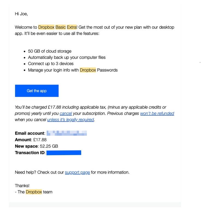
Task: Open the "cancel" subscription link
Action: pyautogui.click(x=66, y=113)
